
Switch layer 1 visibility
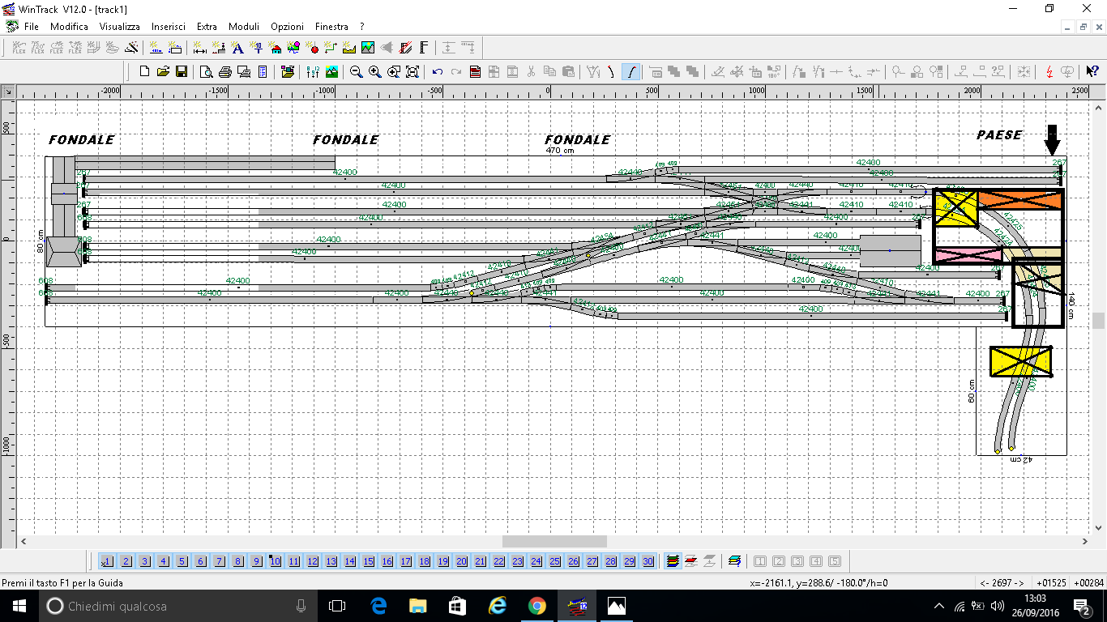tap(106, 560)
